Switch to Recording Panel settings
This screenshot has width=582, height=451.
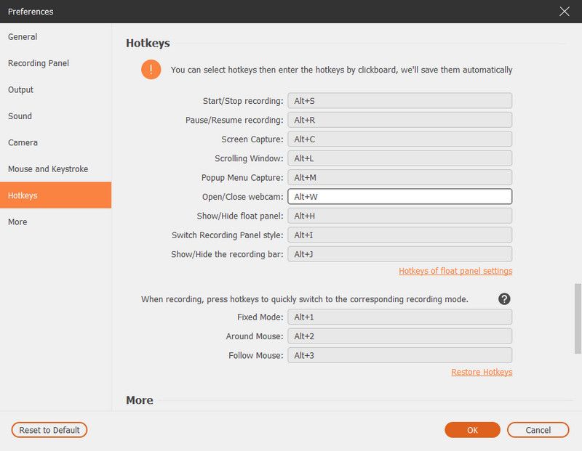click(39, 63)
